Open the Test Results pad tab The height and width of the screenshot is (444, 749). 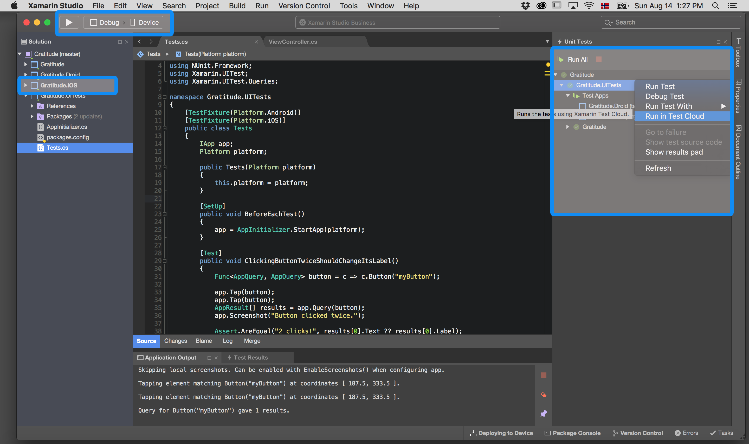pos(248,358)
